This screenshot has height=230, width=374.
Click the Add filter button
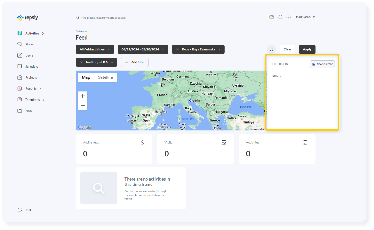135,62
